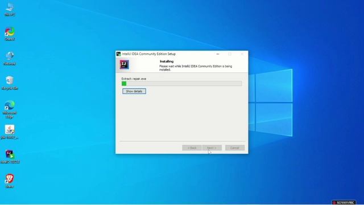The width and height of the screenshot is (364, 205).
Task: Minimize the IntelliJ IDEA setup window
Action: click(217, 54)
